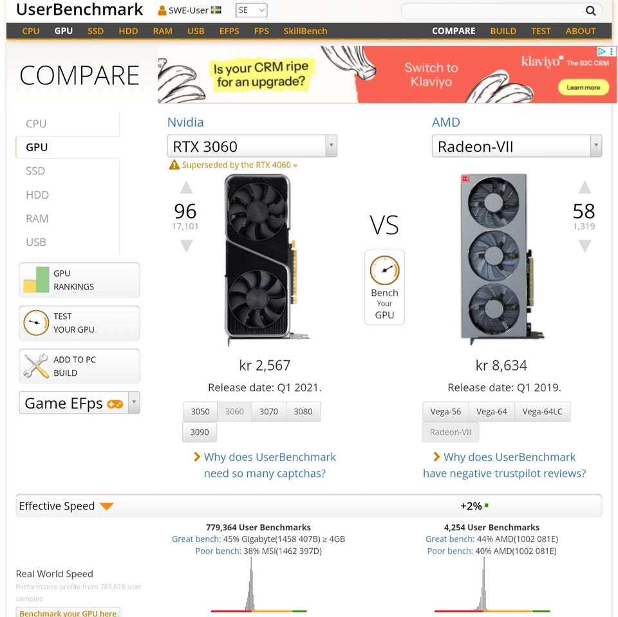Open the RTX 3060 model dropdown
The width and height of the screenshot is (618, 617).
331,146
